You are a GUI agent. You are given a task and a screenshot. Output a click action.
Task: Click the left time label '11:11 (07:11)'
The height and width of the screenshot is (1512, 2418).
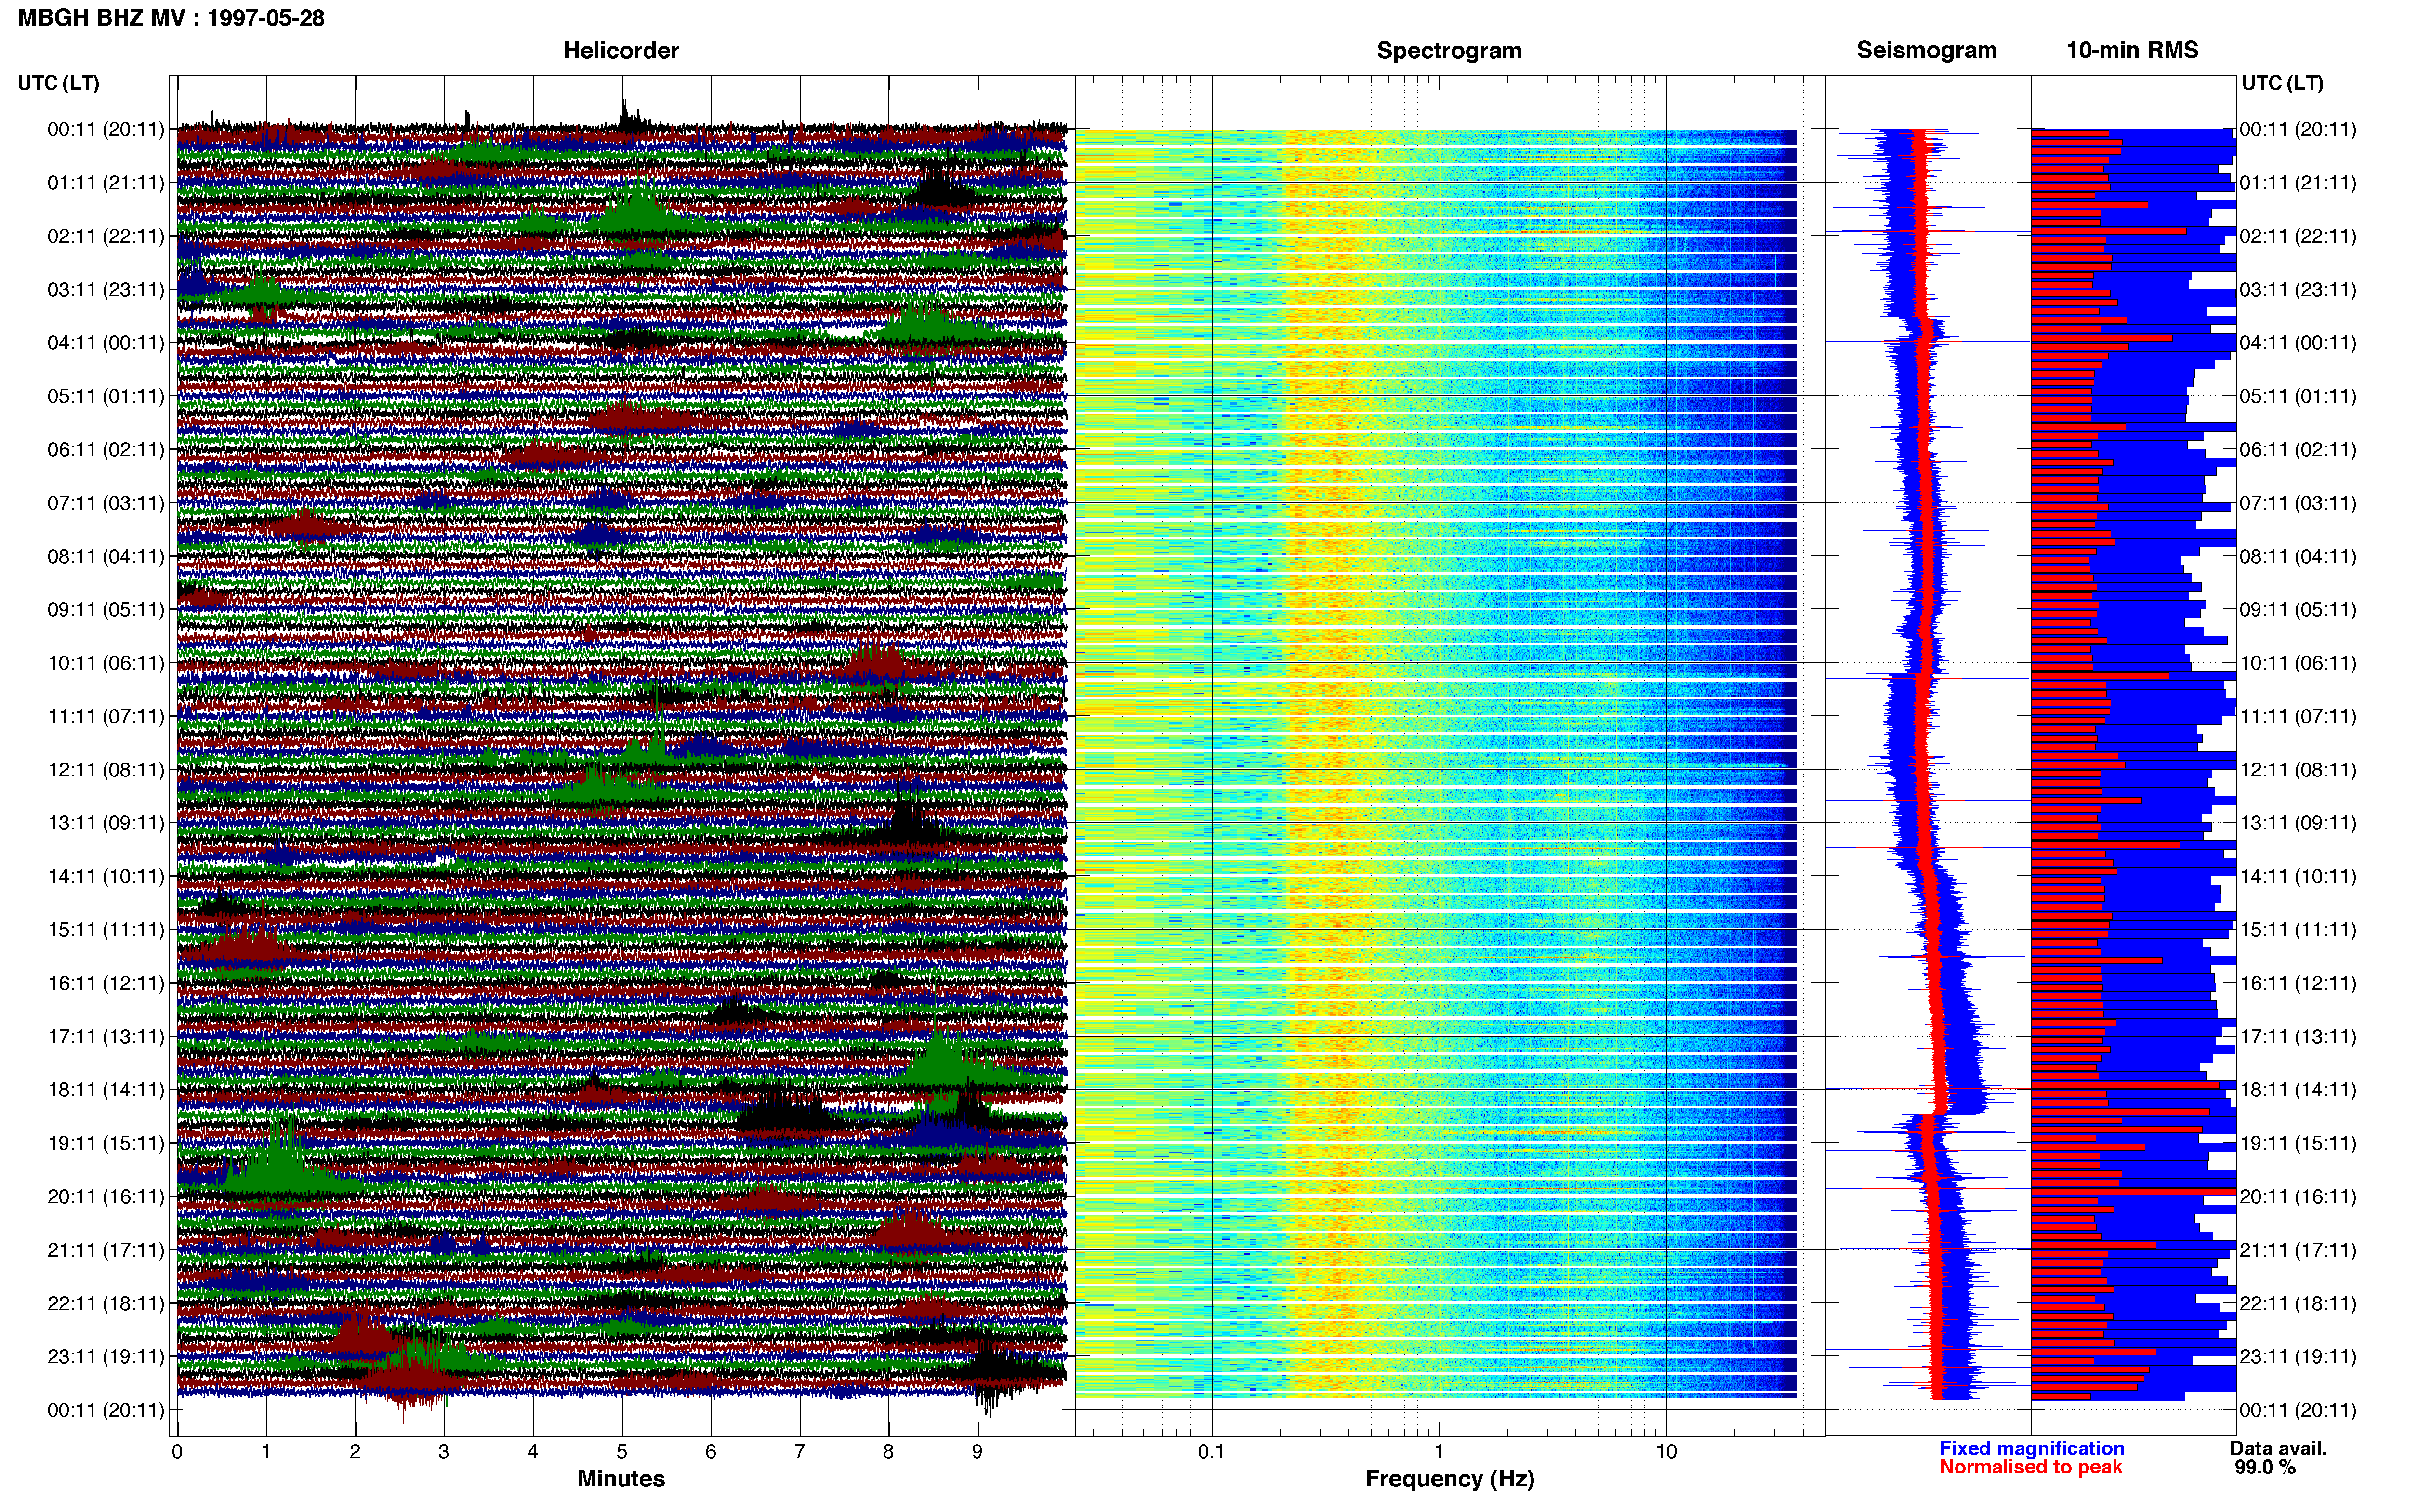tap(106, 716)
